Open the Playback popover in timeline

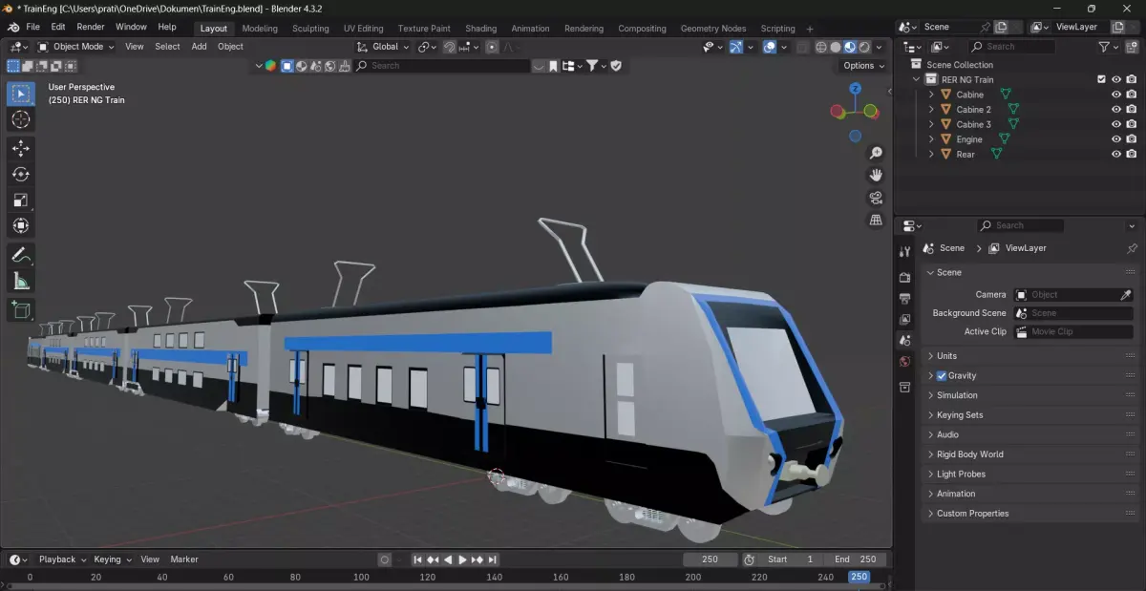[62, 559]
